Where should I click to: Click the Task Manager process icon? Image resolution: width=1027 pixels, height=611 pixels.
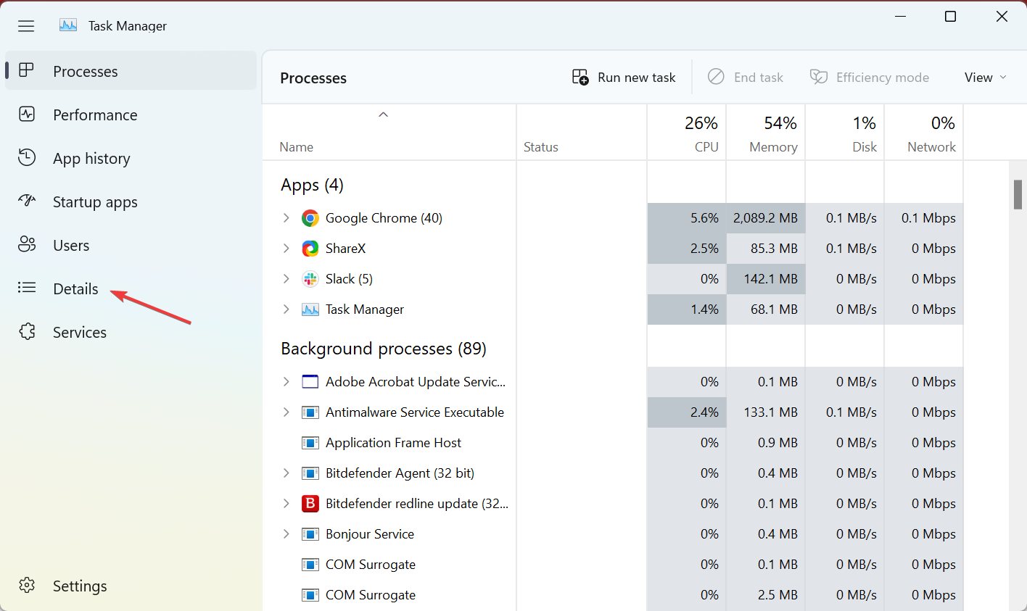pos(310,309)
